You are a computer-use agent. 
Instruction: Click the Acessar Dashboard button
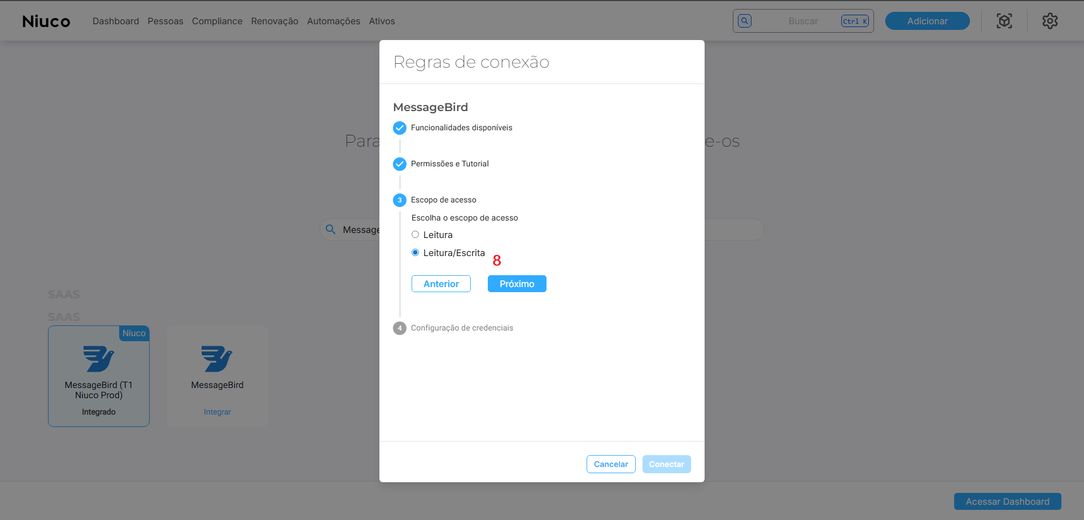coord(1008,501)
